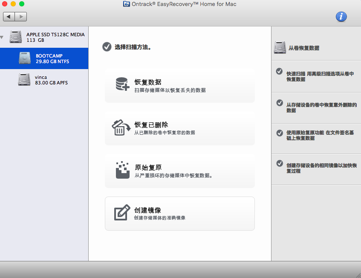This screenshot has height=278, width=361.
Task: Click the 创建镜像 pencil icon
Action: tap(122, 213)
